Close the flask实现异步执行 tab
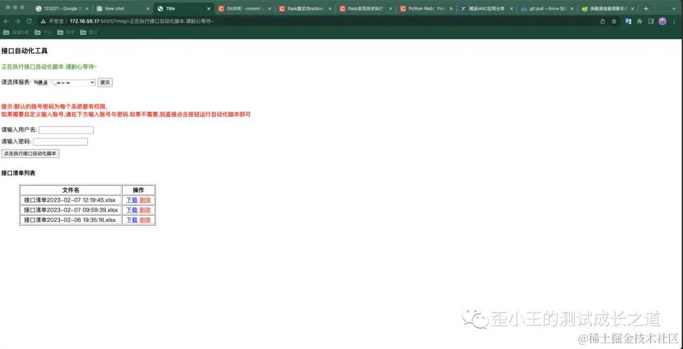Screen dimensions: 683x349 pos(390,9)
